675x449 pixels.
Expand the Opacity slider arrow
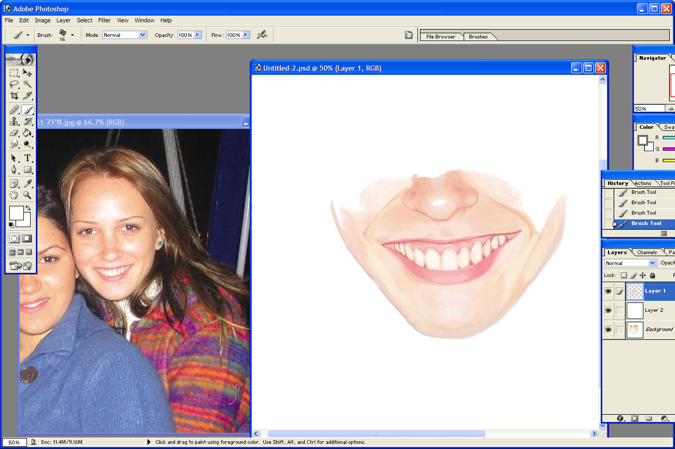(198, 35)
